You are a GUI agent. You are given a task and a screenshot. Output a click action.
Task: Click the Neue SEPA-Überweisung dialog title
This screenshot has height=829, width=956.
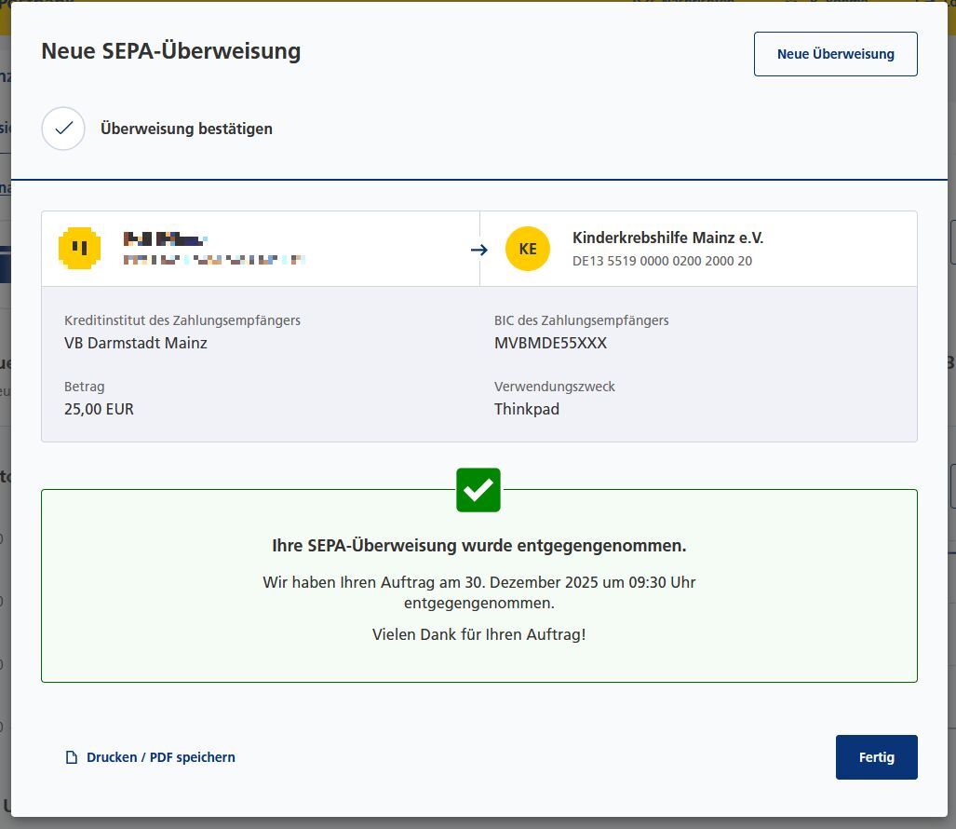coord(170,50)
